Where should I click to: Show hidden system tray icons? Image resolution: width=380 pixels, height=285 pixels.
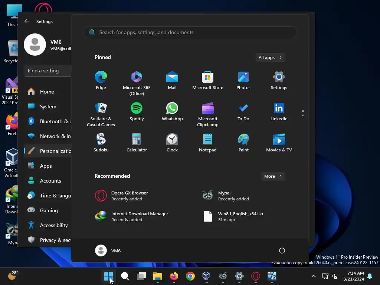click(x=313, y=276)
